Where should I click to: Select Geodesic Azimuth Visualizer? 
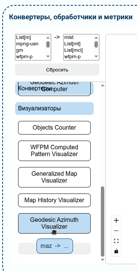(x=54, y=223)
